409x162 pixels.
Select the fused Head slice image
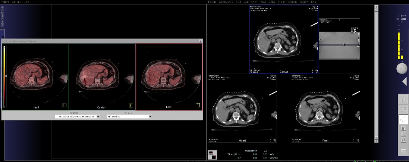35,77
